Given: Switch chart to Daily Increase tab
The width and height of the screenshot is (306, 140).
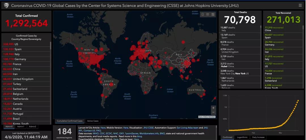Looking at the screenshot, I should pyautogui.click(x=258, y=137).
